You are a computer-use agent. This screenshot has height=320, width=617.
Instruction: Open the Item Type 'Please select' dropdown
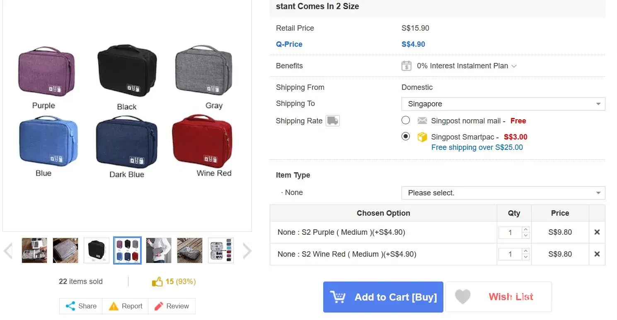(503, 193)
